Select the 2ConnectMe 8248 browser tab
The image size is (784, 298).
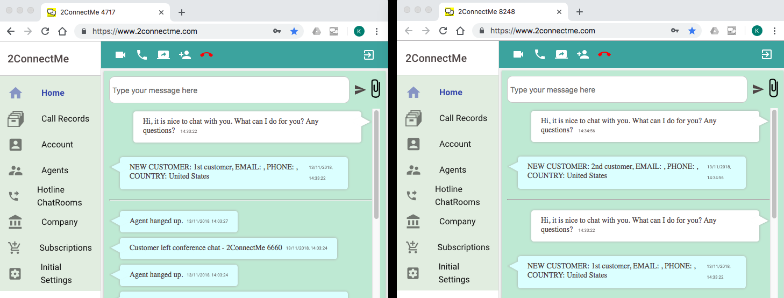504,12
